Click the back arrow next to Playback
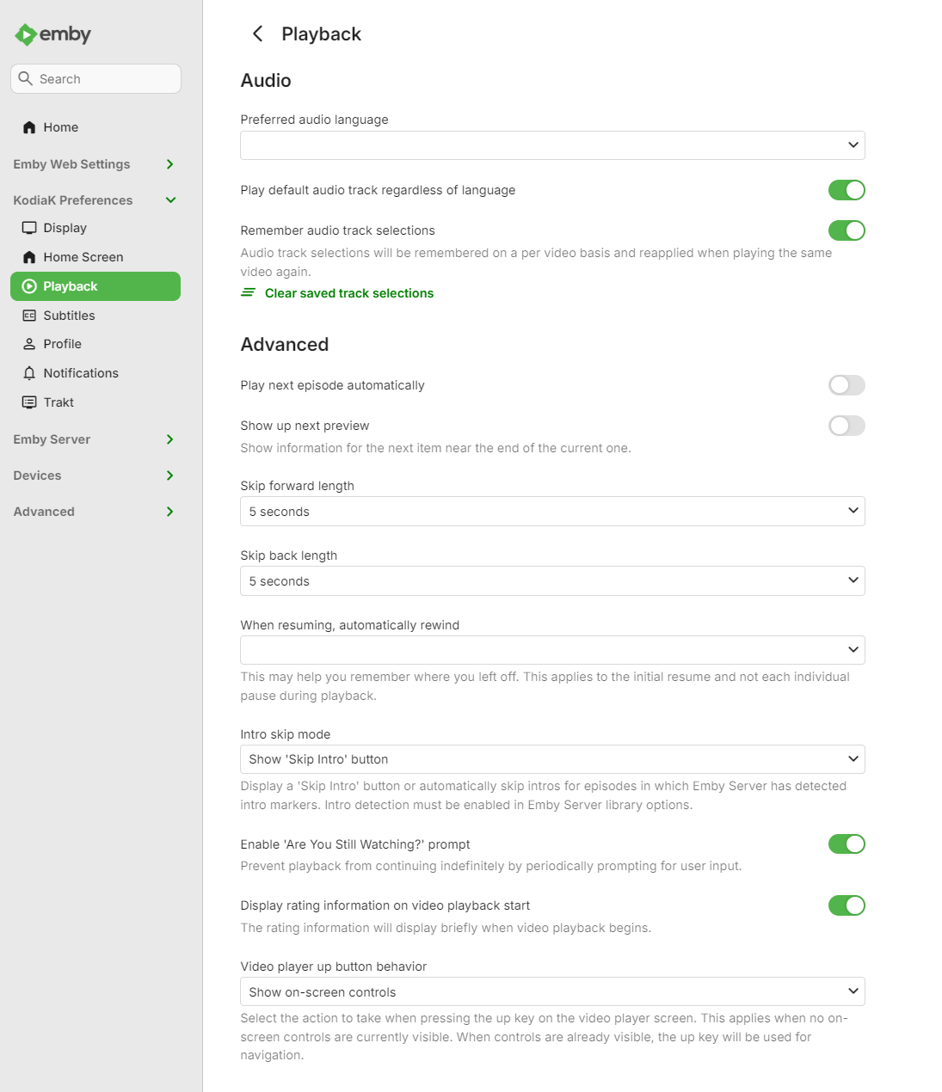 [x=257, y=34]
